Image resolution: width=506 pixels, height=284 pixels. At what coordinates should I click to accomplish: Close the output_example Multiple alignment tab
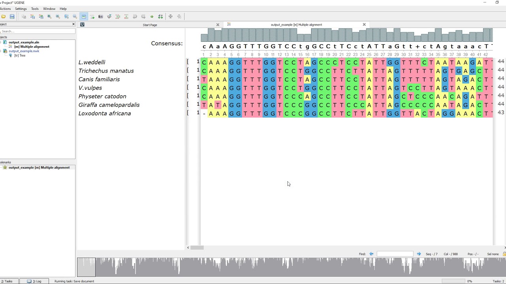(364, 24)
